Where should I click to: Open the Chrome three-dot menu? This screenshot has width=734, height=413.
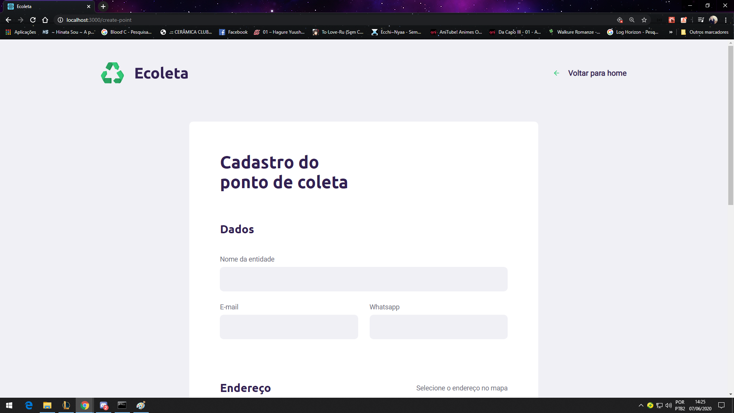(726, 20)
